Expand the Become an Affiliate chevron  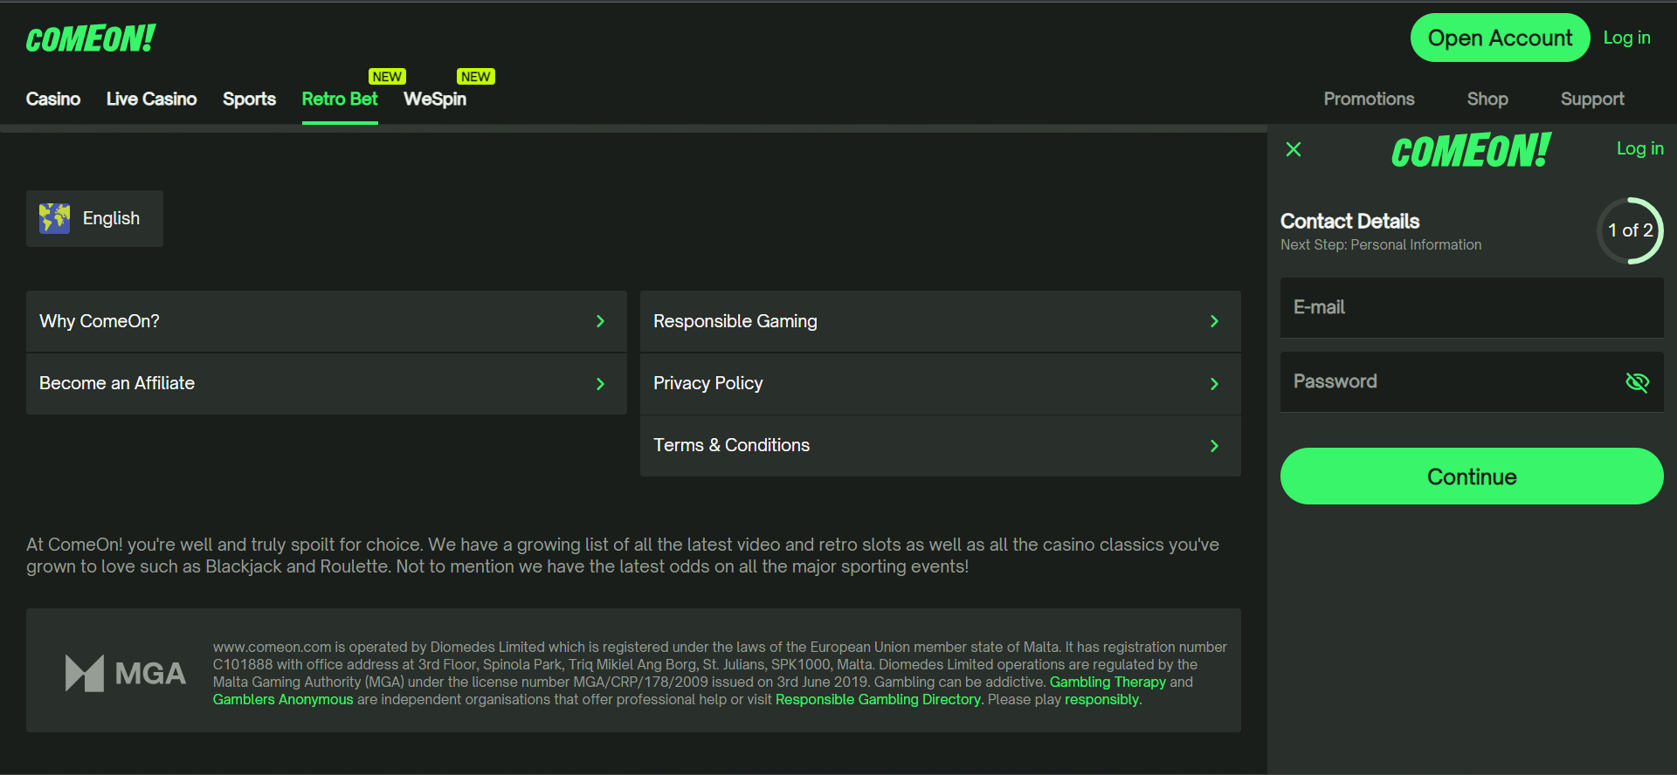(x=600, y=384)
